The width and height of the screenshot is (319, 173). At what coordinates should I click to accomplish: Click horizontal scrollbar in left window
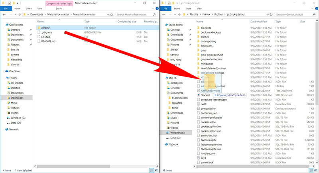73,166
